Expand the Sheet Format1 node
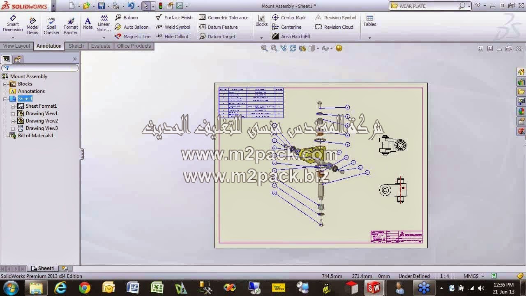This screenshot has width=526, height=296. (x=13, y=106)
